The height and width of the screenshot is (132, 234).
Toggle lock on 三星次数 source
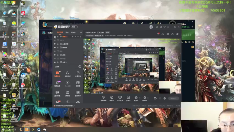point(58,44)
